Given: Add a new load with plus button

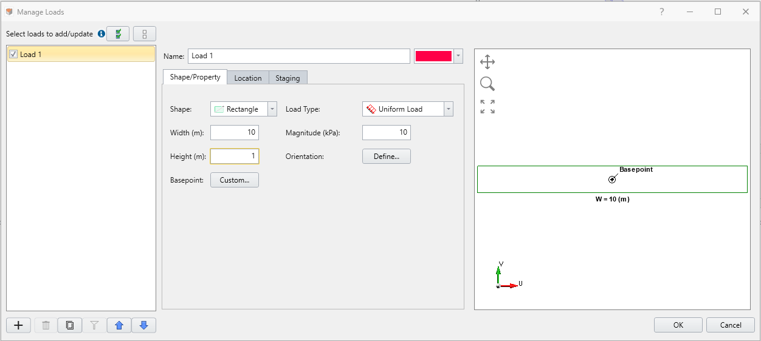Looking at the screenshot, I should [19, 325].
